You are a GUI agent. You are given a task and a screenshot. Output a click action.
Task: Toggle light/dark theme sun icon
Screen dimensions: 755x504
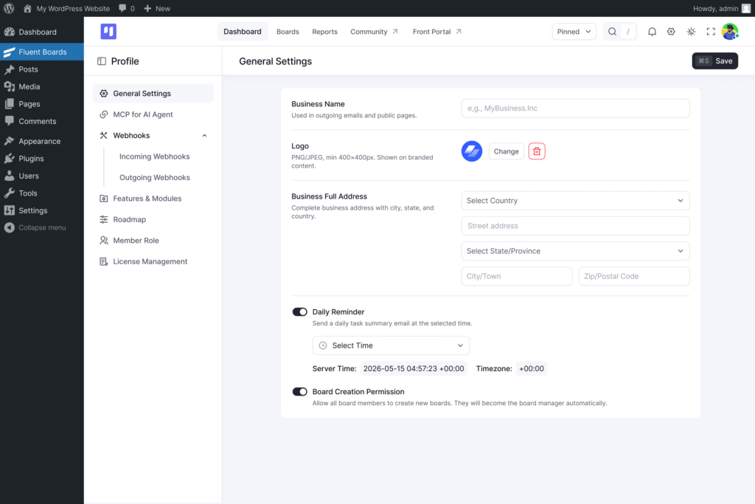tap(691, 31)
